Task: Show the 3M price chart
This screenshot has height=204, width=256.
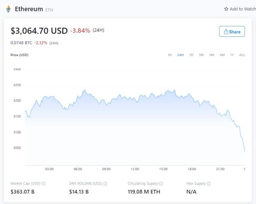Action: [x=211, y=55]
